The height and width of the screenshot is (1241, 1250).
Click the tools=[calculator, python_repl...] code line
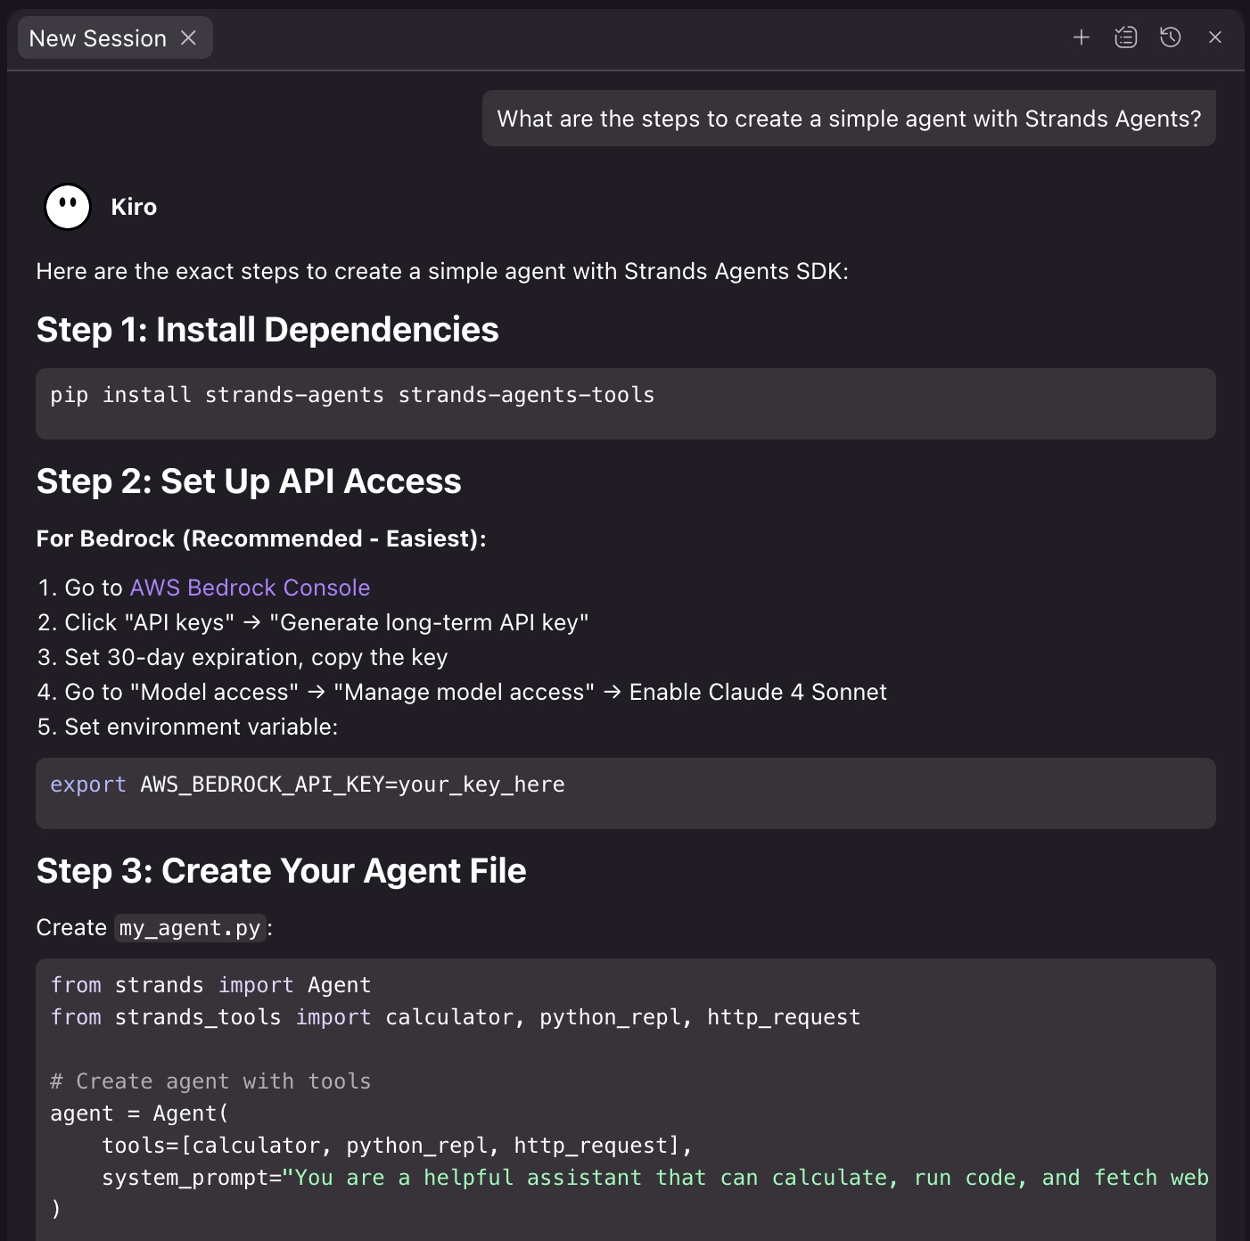[398, 1146]
